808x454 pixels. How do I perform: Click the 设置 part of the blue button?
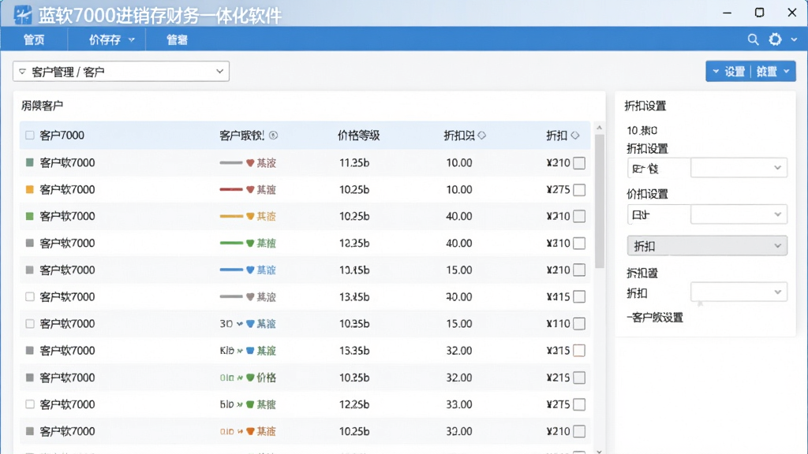(735, 72)
